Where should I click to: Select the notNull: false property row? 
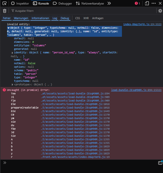(25, 63)
